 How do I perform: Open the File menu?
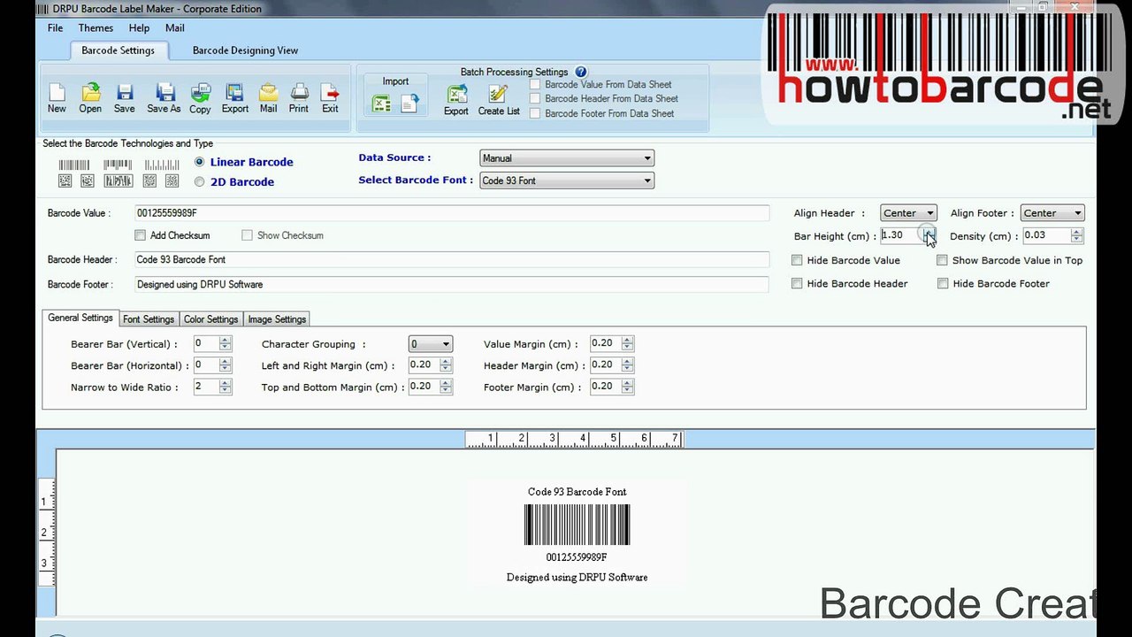[x=55, y=28]
